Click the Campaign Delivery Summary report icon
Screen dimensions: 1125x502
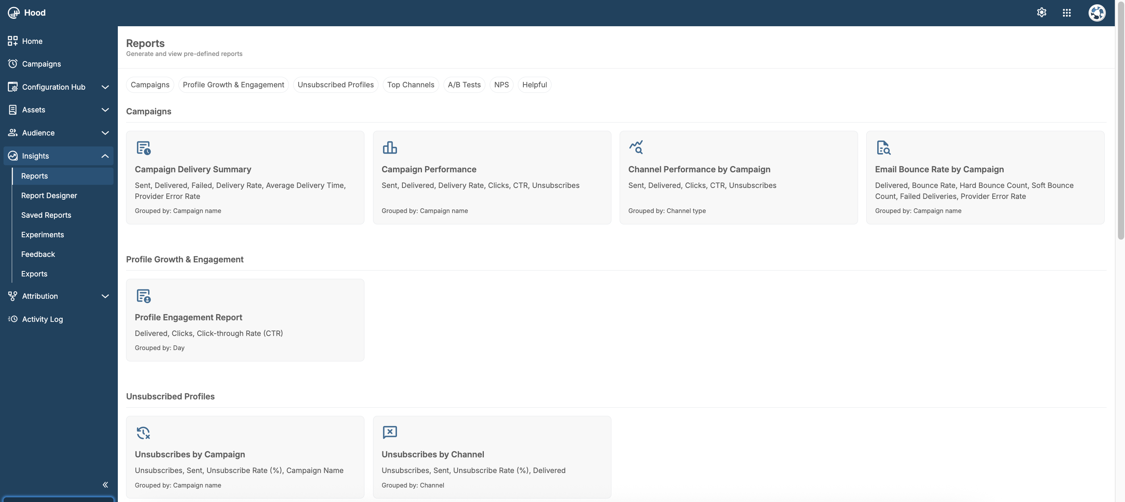143,148
